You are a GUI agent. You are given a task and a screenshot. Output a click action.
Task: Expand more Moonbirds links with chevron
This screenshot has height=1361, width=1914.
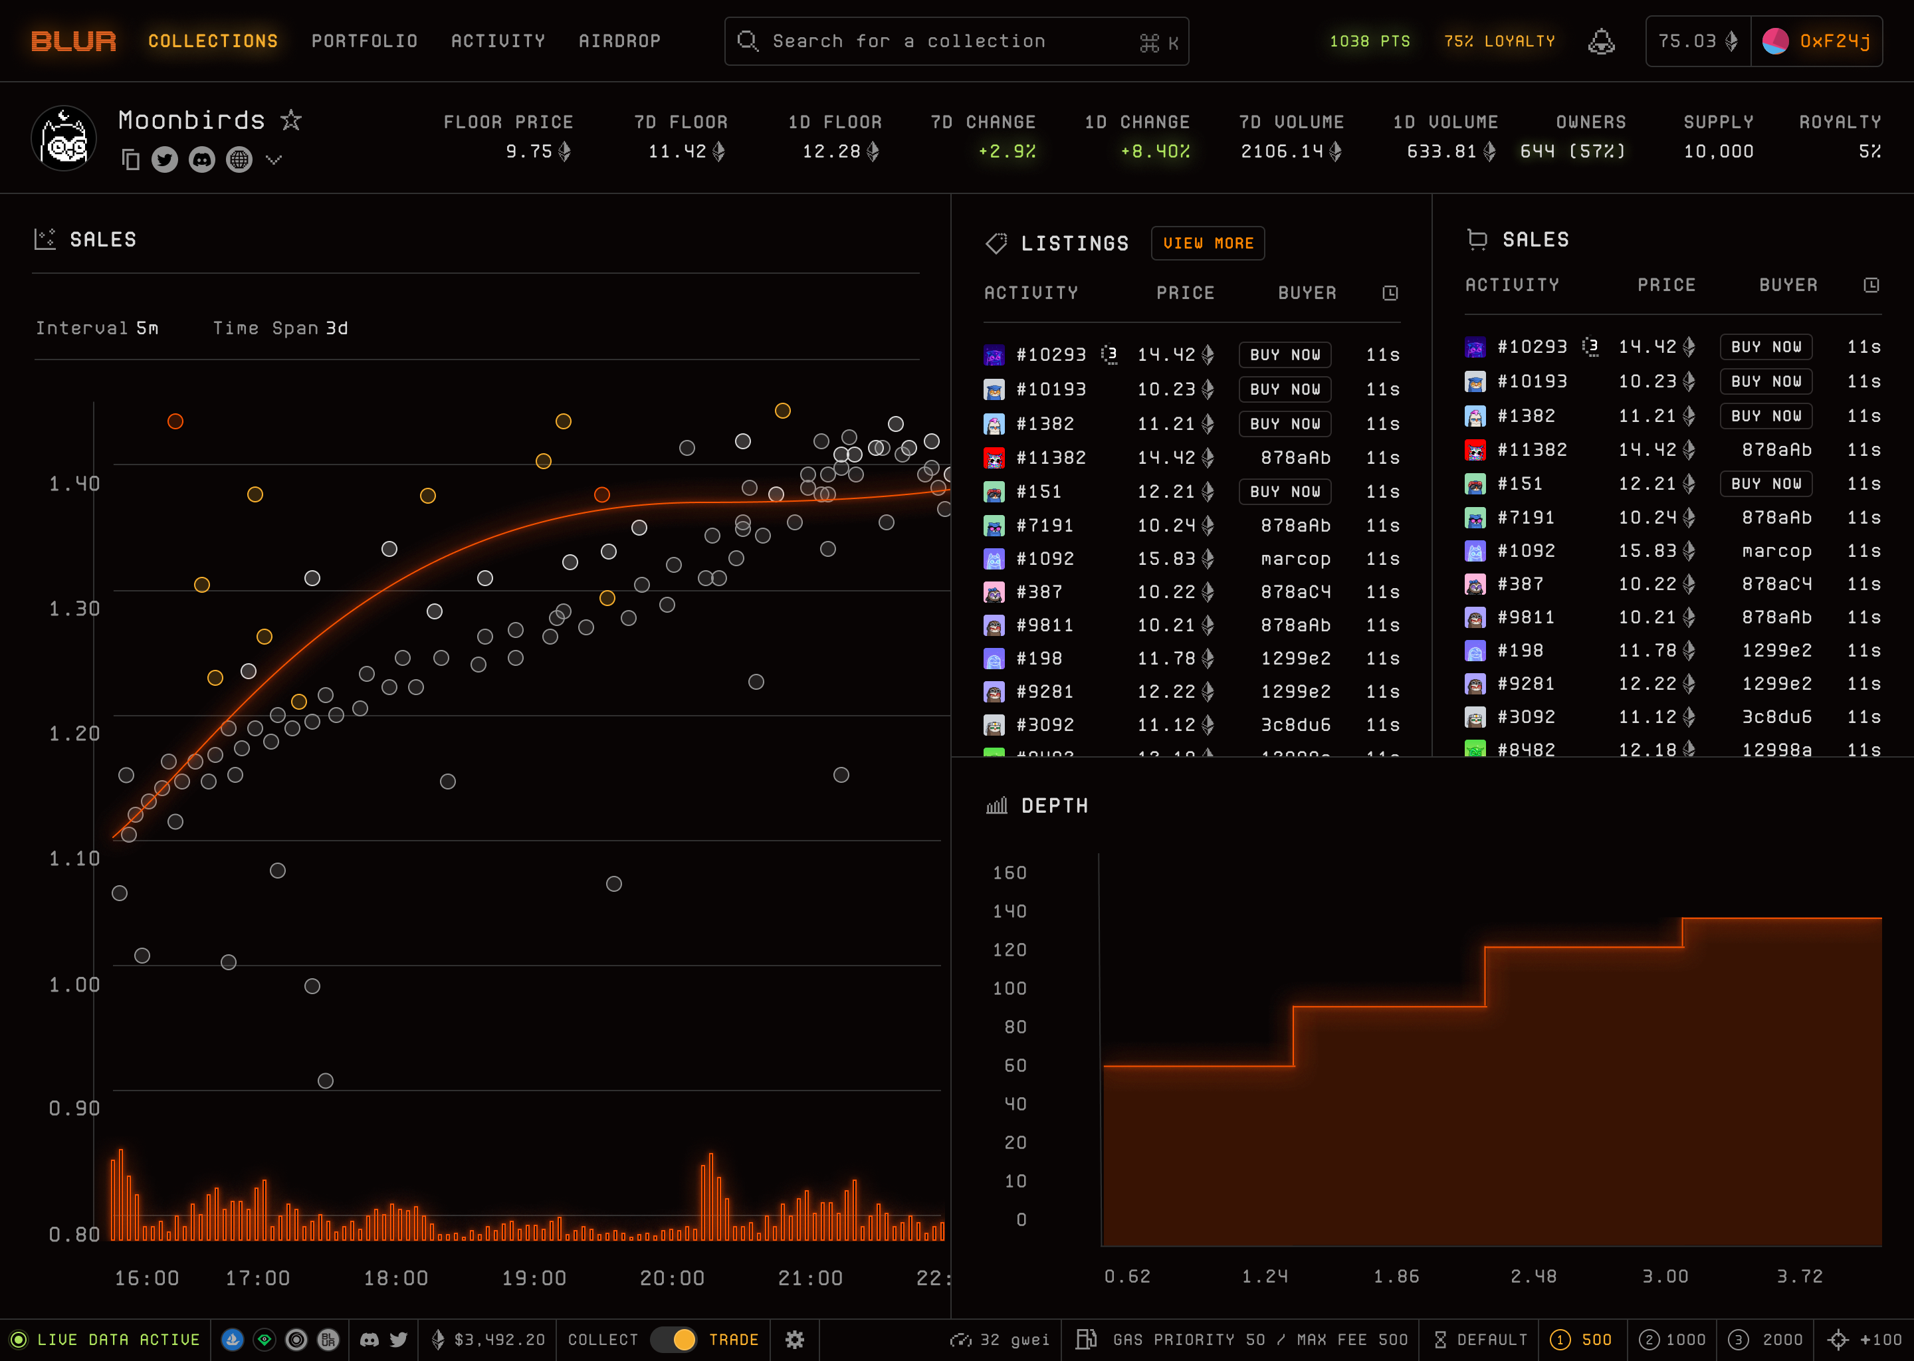273,159
